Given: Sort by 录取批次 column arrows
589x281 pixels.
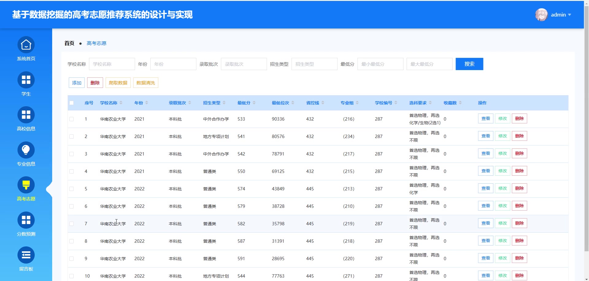Looking at the screenshot, I should 190,103.
